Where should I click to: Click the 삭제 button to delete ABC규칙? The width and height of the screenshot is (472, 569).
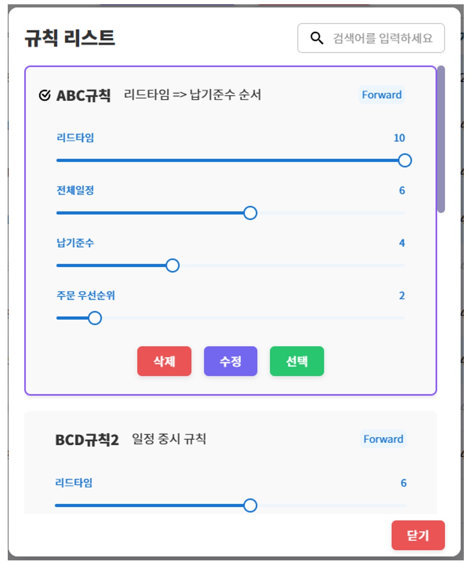164,361
